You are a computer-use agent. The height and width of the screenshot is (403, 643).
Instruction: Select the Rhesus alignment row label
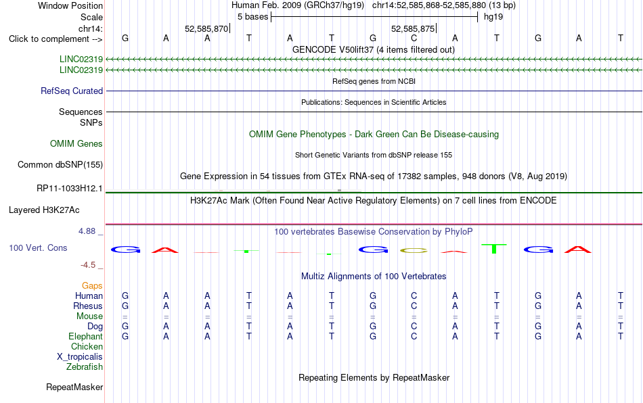(x=88, y=306)
